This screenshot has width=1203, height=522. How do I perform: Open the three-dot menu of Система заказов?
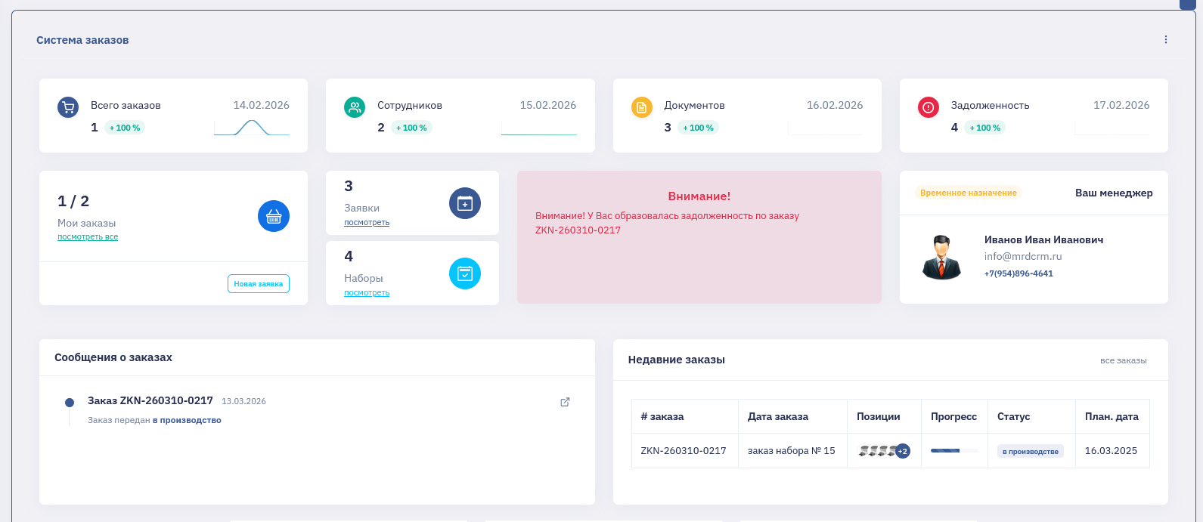pos(1166,40)
